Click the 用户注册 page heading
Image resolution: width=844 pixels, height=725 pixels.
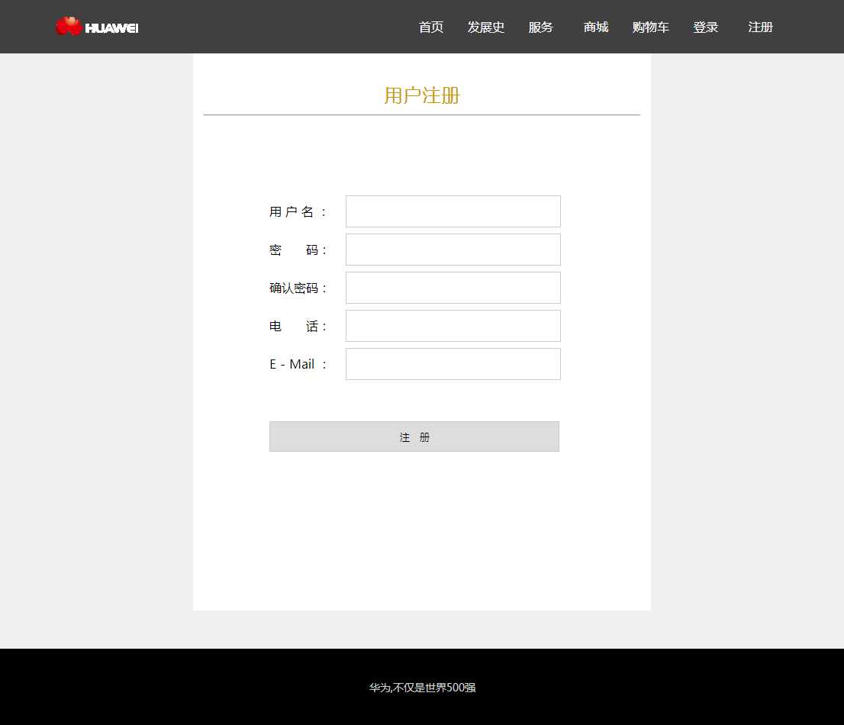422,95
